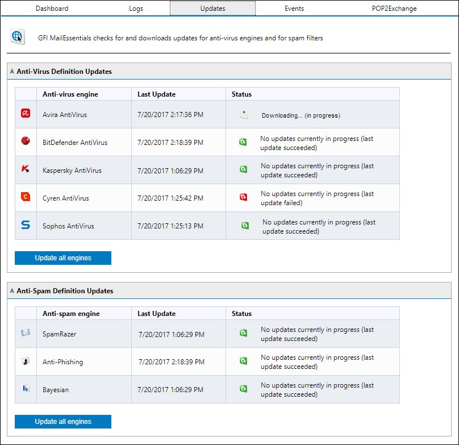Go to the Events tab

[x=294, y=9]
